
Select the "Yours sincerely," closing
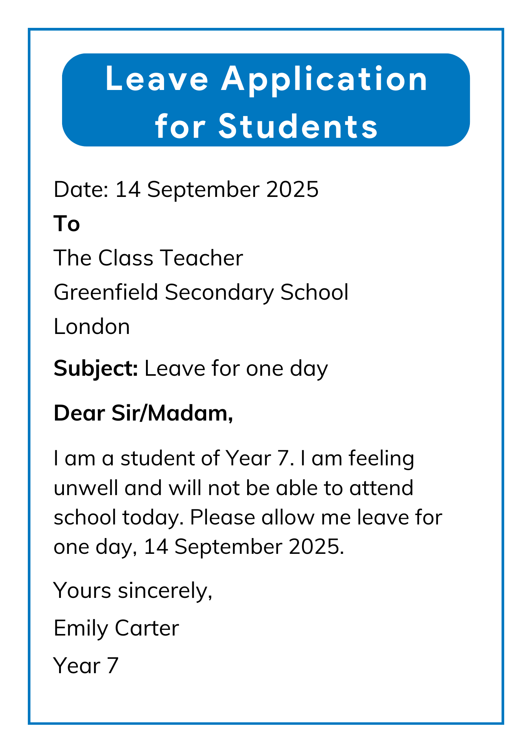(x=133, y=590)
